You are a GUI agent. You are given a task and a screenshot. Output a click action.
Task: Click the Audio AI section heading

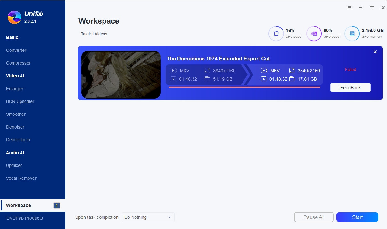click(x=15, y=153)
